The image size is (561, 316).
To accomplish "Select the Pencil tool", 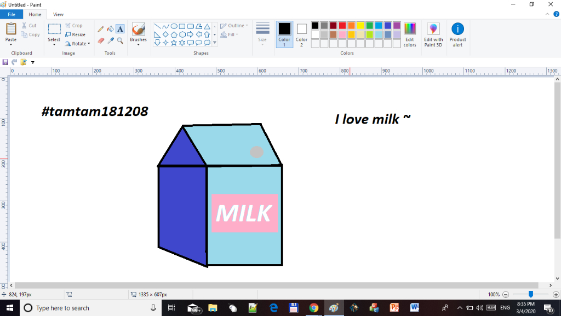I will [101, 30].
